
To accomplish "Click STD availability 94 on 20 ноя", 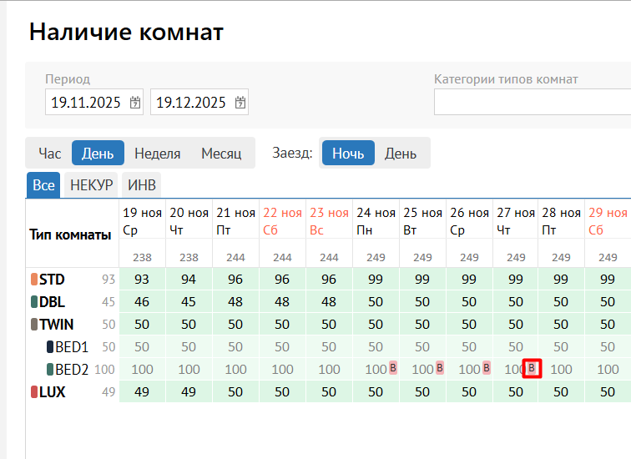I will point(189,280).
